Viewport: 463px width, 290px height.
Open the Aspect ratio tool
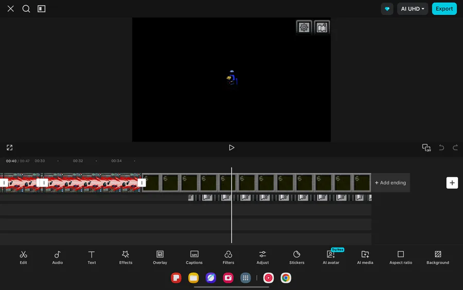click(x=401, y=258)
